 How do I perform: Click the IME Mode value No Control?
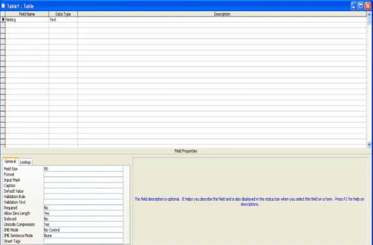(x=83, y=230)
